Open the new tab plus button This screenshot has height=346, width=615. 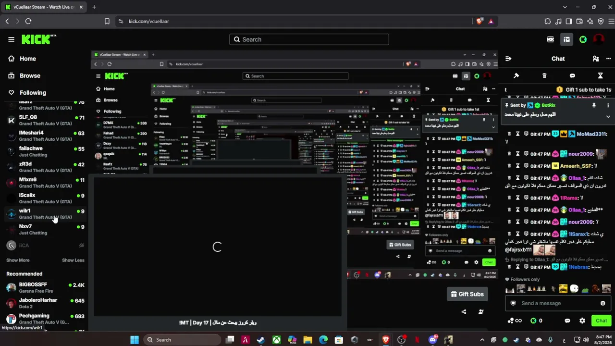coord(94,7)
